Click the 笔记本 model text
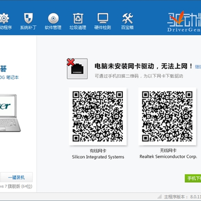The width and height of the screenshot is (201, 201). 9,77
